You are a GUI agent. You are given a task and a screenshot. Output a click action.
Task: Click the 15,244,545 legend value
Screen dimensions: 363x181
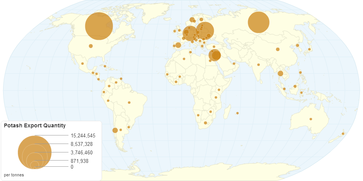pos(83,135)
